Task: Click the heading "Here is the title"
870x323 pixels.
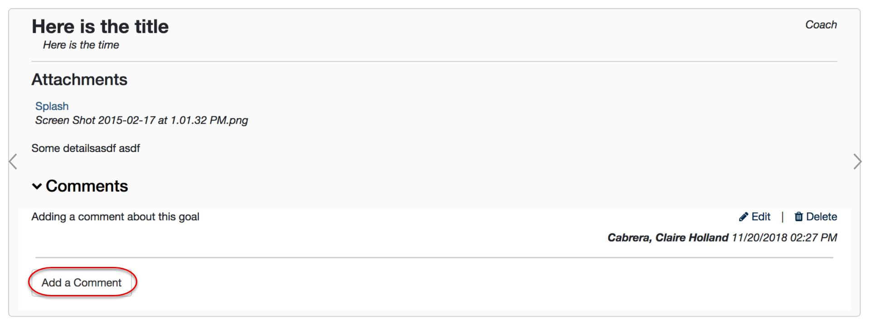Action: (100, 27)
